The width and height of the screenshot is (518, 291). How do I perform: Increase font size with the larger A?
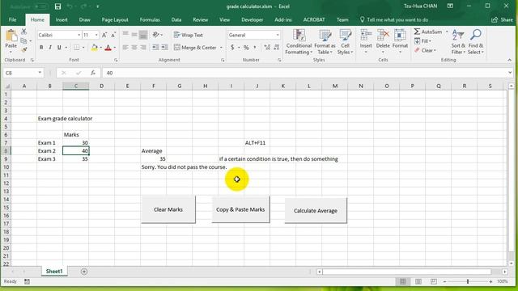[104, 35]
